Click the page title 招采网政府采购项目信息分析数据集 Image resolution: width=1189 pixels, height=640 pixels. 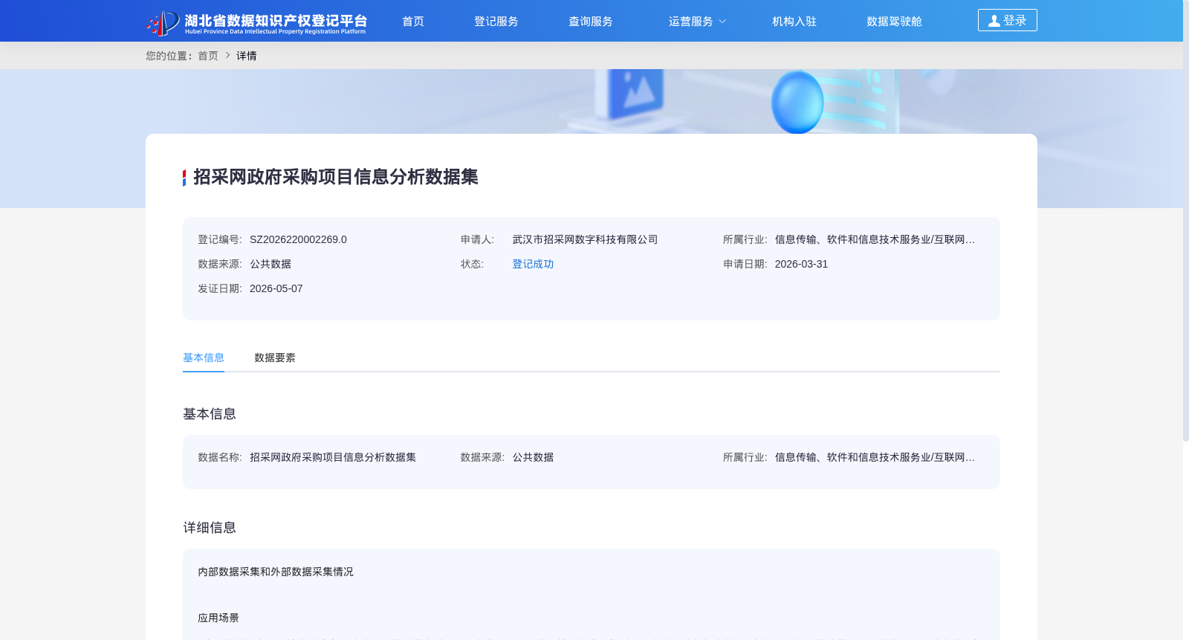336,177
